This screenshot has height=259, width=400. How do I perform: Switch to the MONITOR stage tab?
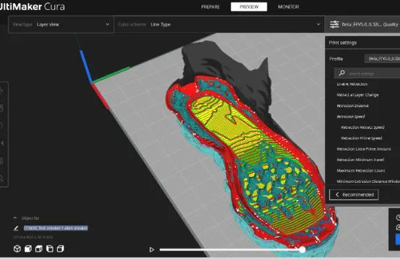click(288, 7)
